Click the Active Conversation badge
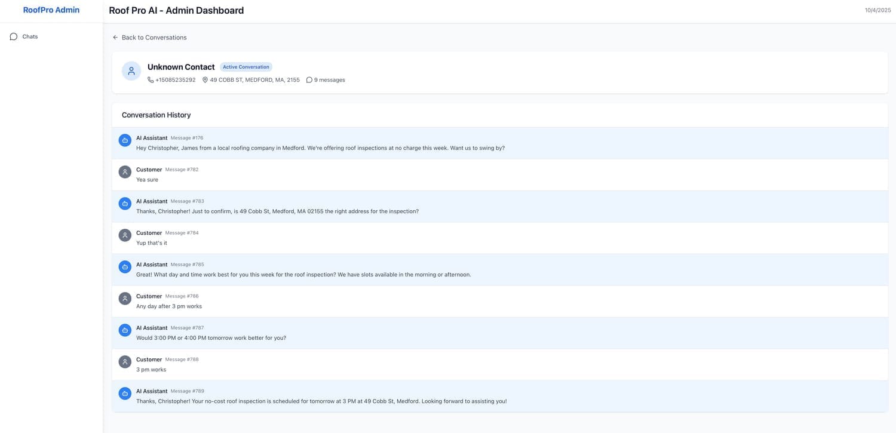This screenshot has width=896, height=433. click(246, 67)
